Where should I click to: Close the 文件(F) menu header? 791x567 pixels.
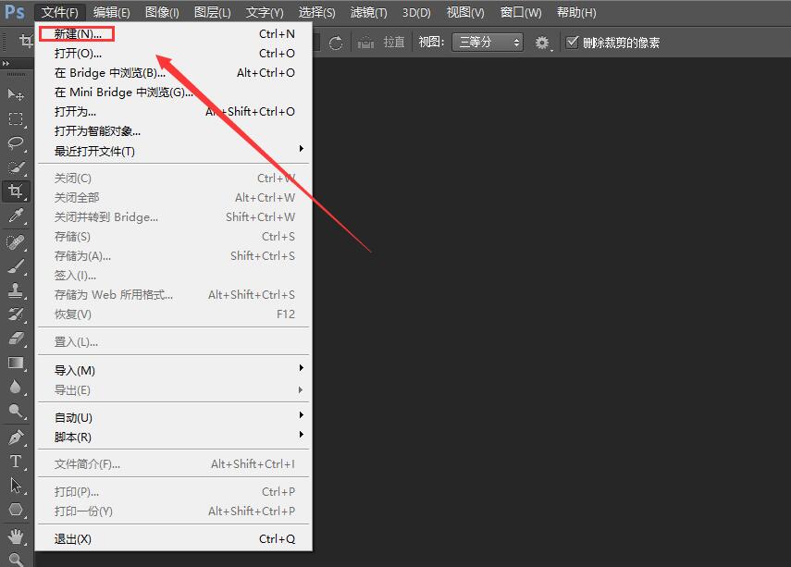60,12
